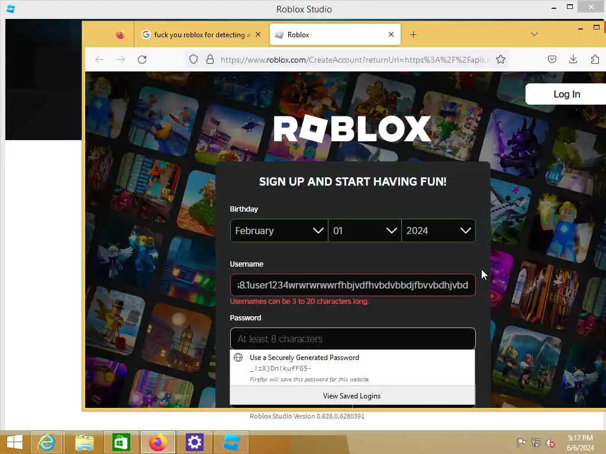Click the Roblox logo
The image size is (606, 454).
click(352, 128)
